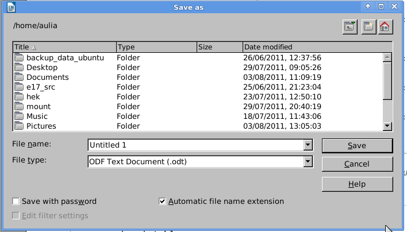Click the Documents folder icon
The height and width of the screenshot is (232, 407).
(19, 78)
